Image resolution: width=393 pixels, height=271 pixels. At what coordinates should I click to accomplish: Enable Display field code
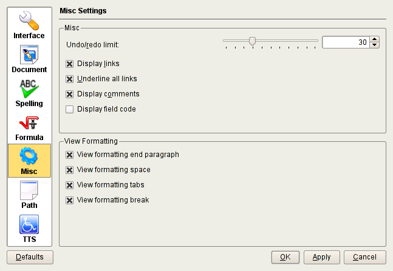click(x=70, y=110)
